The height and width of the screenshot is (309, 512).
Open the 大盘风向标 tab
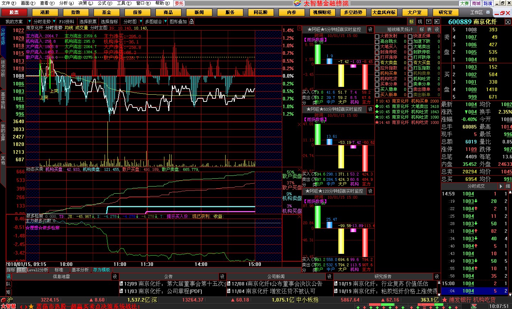pos(384,12)
